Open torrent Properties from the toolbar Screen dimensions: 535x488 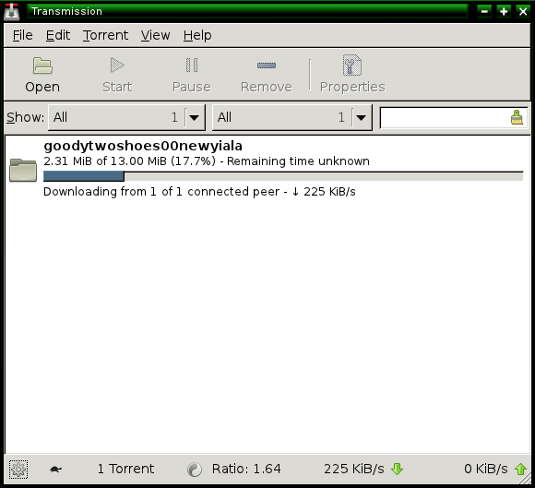click(352, 65)
